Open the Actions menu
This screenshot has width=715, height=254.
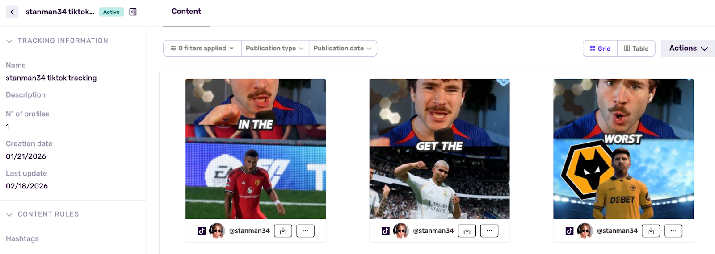[x=688, y=48]
